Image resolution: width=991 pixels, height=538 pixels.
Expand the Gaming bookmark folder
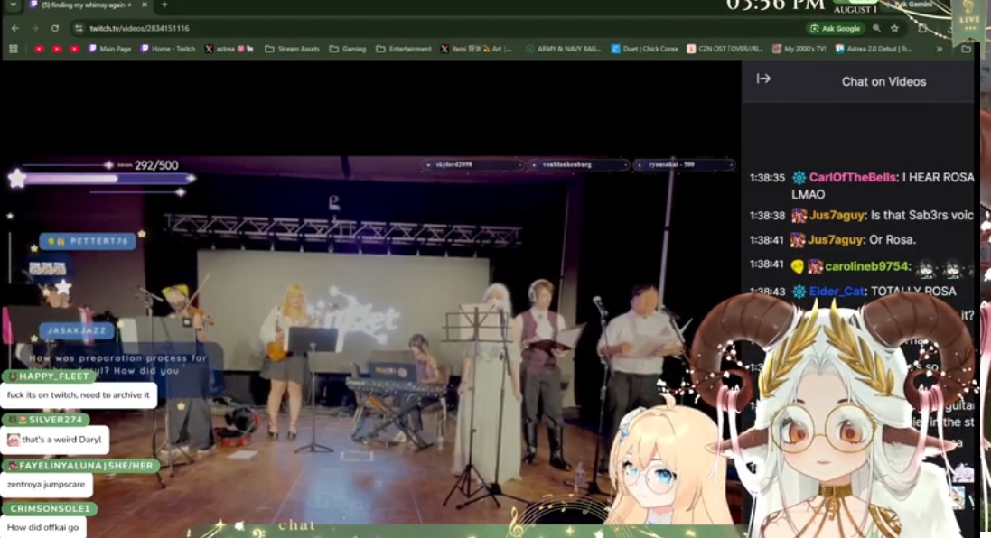[348, 49]
